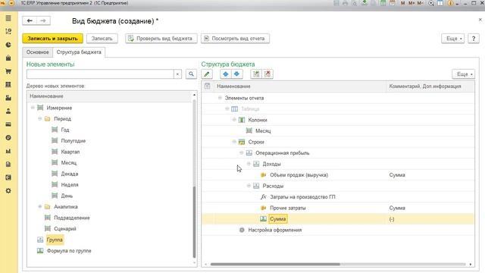
Task: Collapse the Измерение tree node
Action: 33,108
